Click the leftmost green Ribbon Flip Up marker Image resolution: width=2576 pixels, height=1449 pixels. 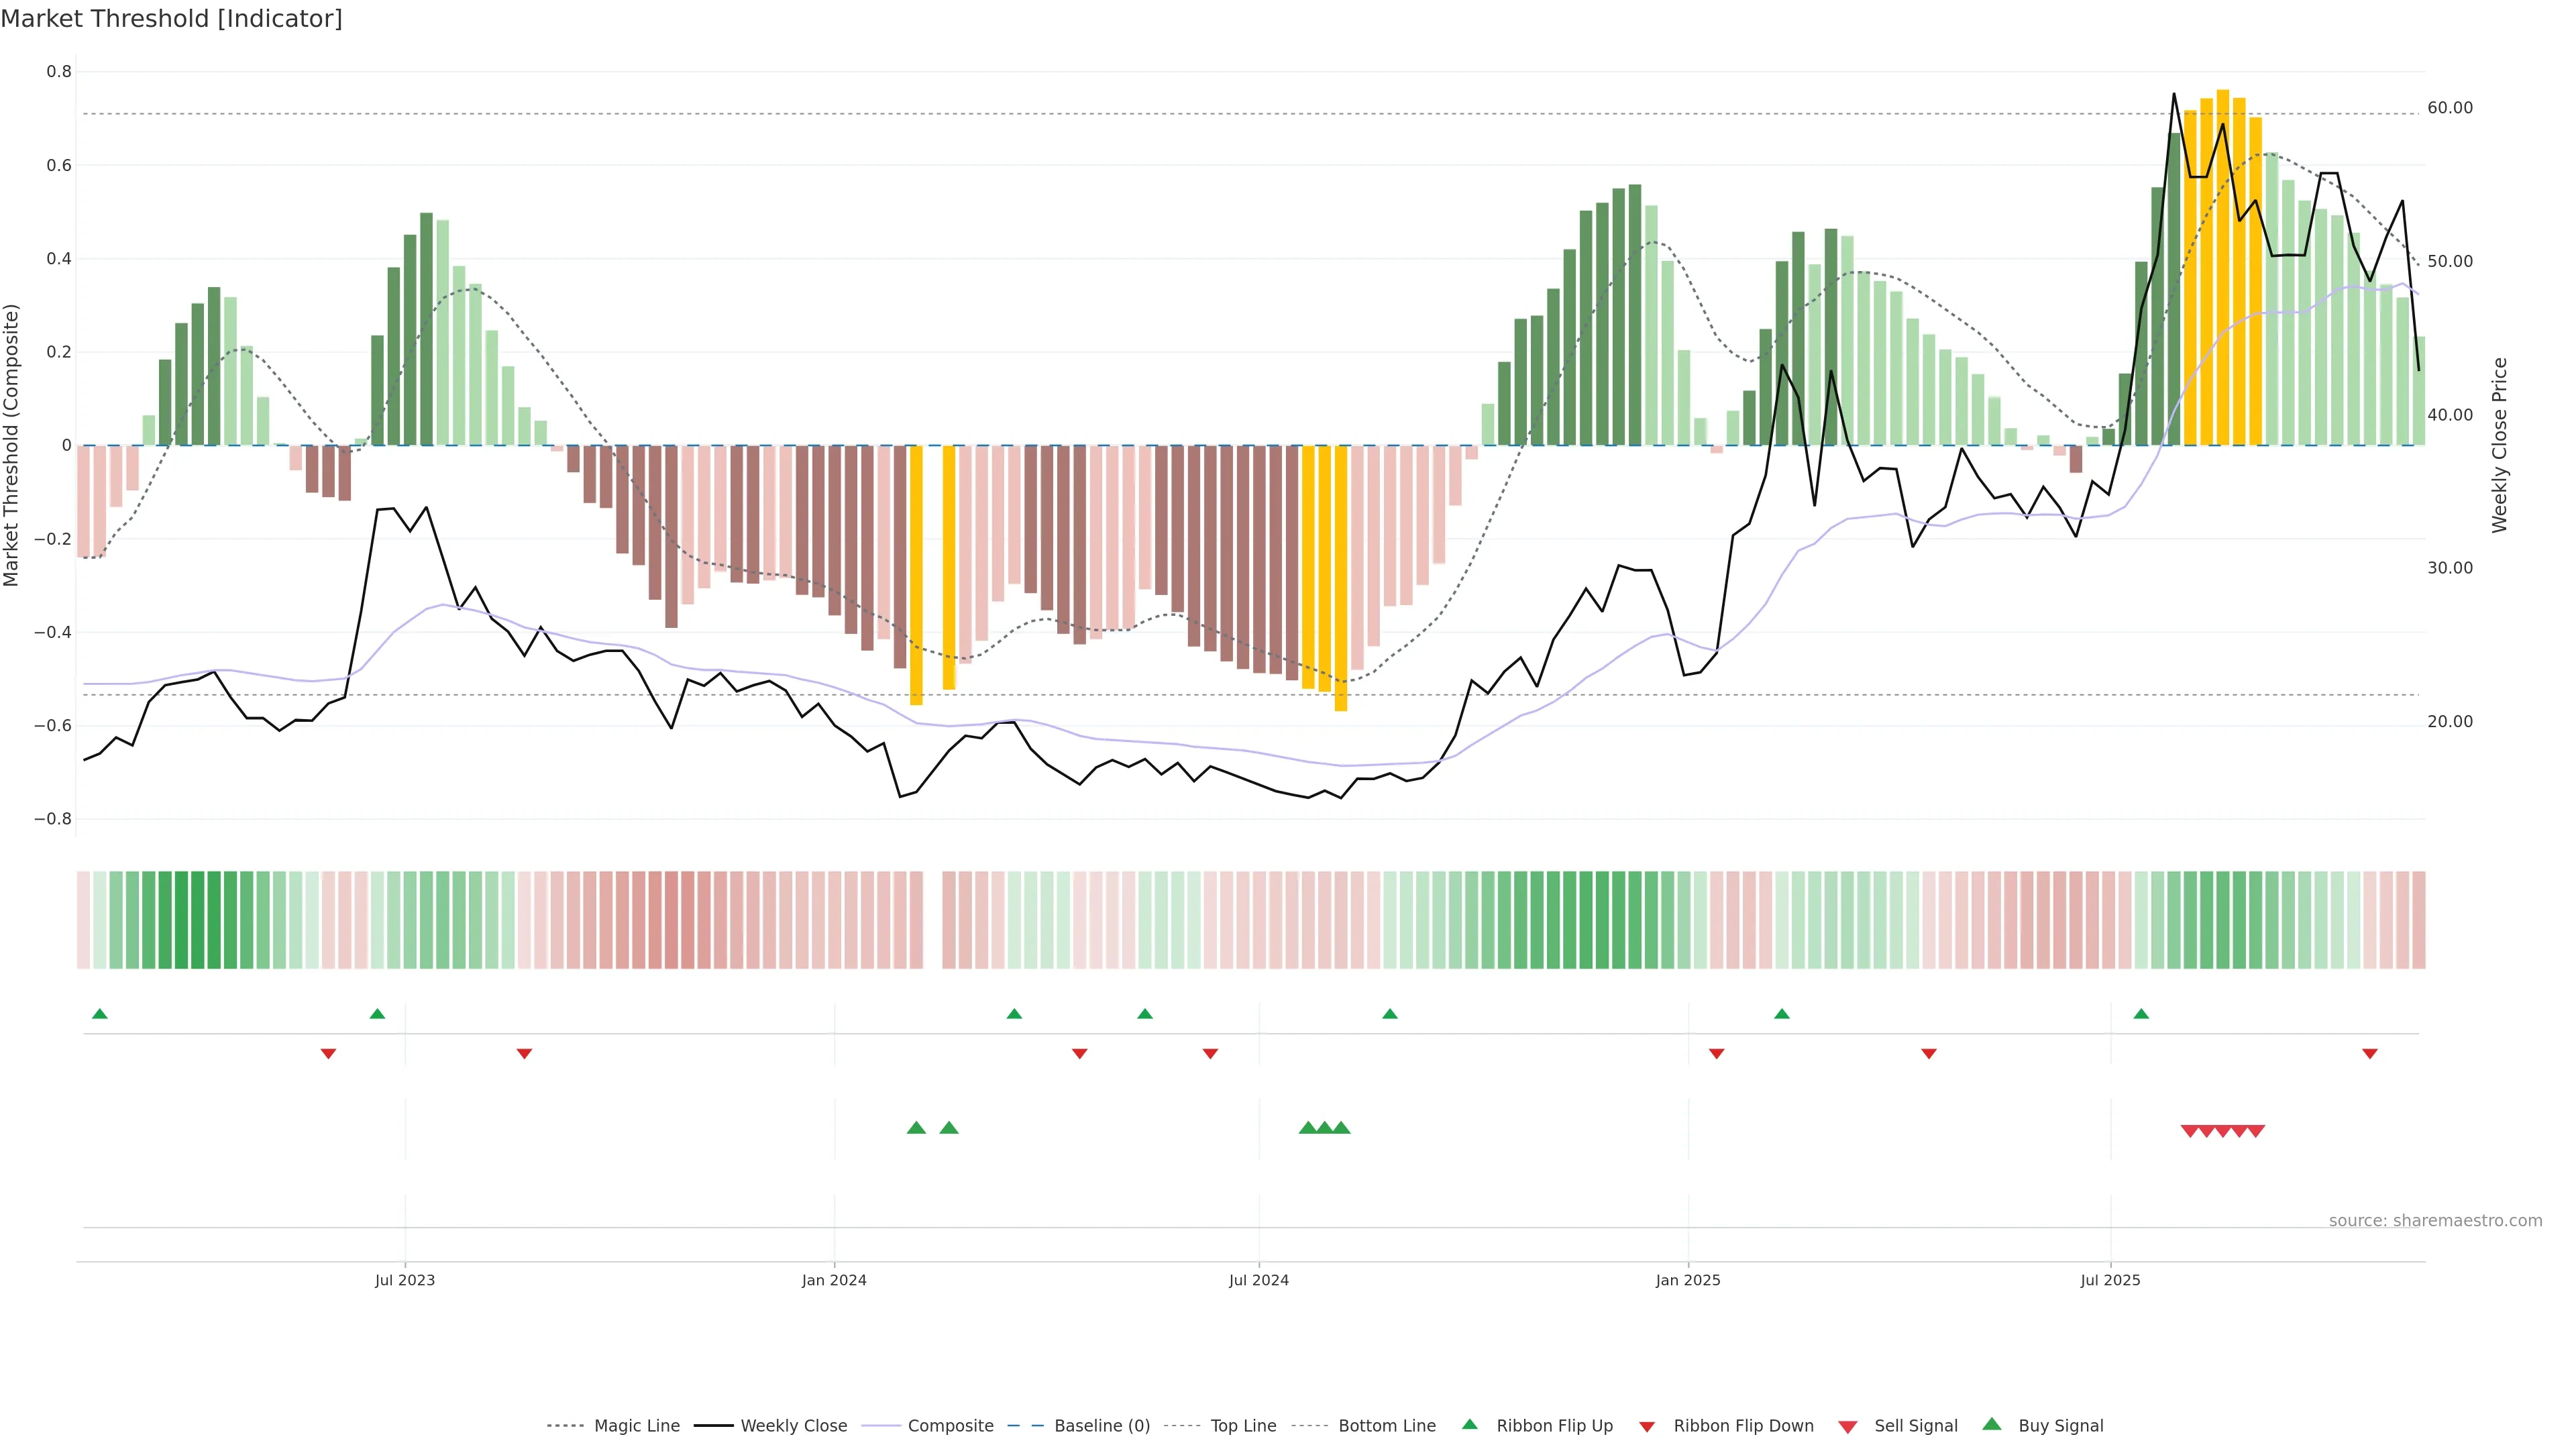99,1014
